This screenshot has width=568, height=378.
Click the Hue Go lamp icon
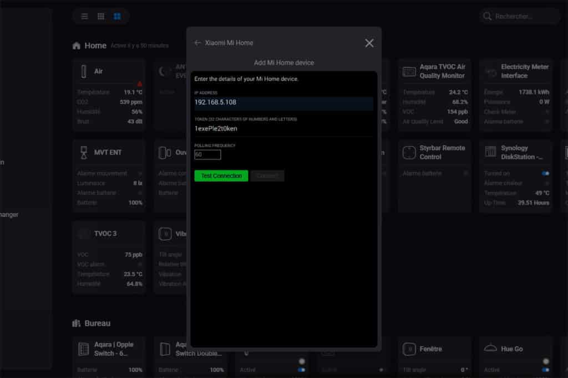[x=490, y=348]
